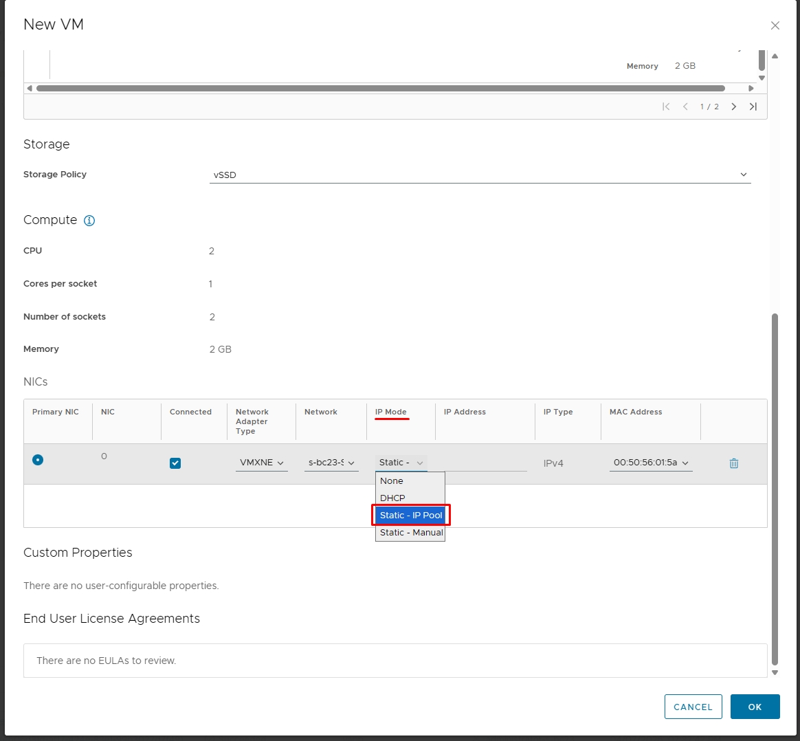
Task: Go to previous page arrow
Action: point(685,107)
